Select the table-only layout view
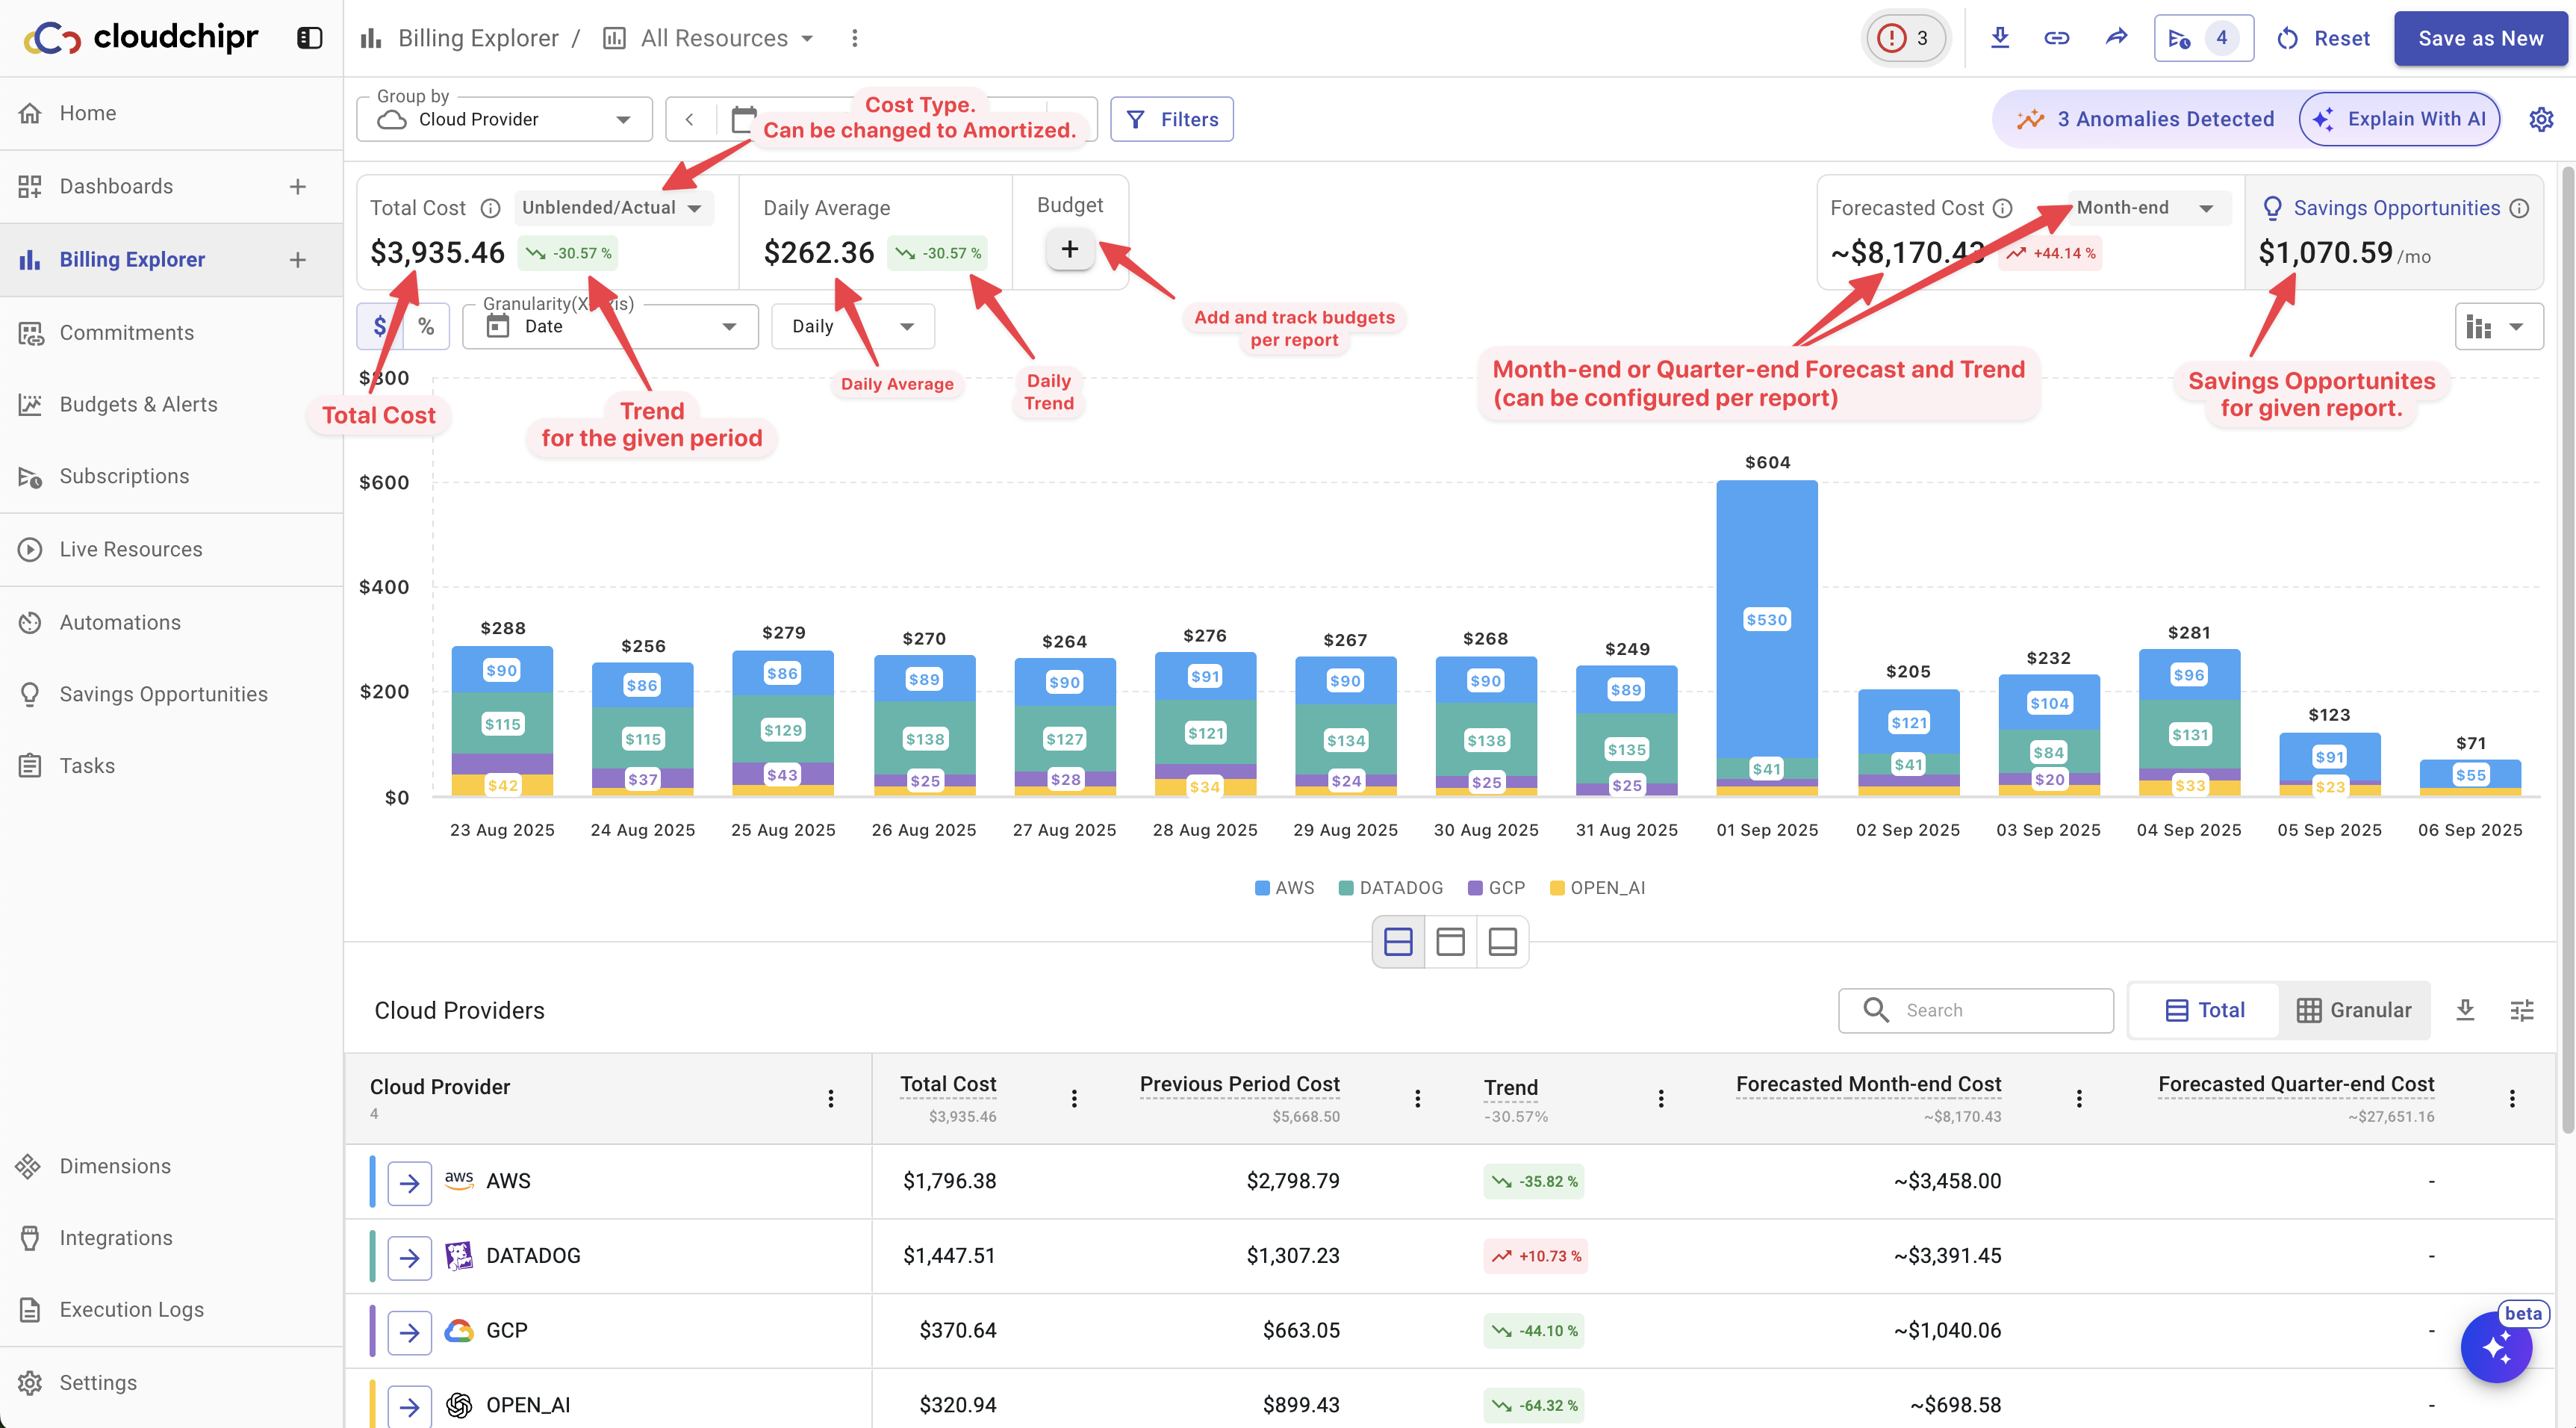The image size is (2576, 1428). point(1502,941)
